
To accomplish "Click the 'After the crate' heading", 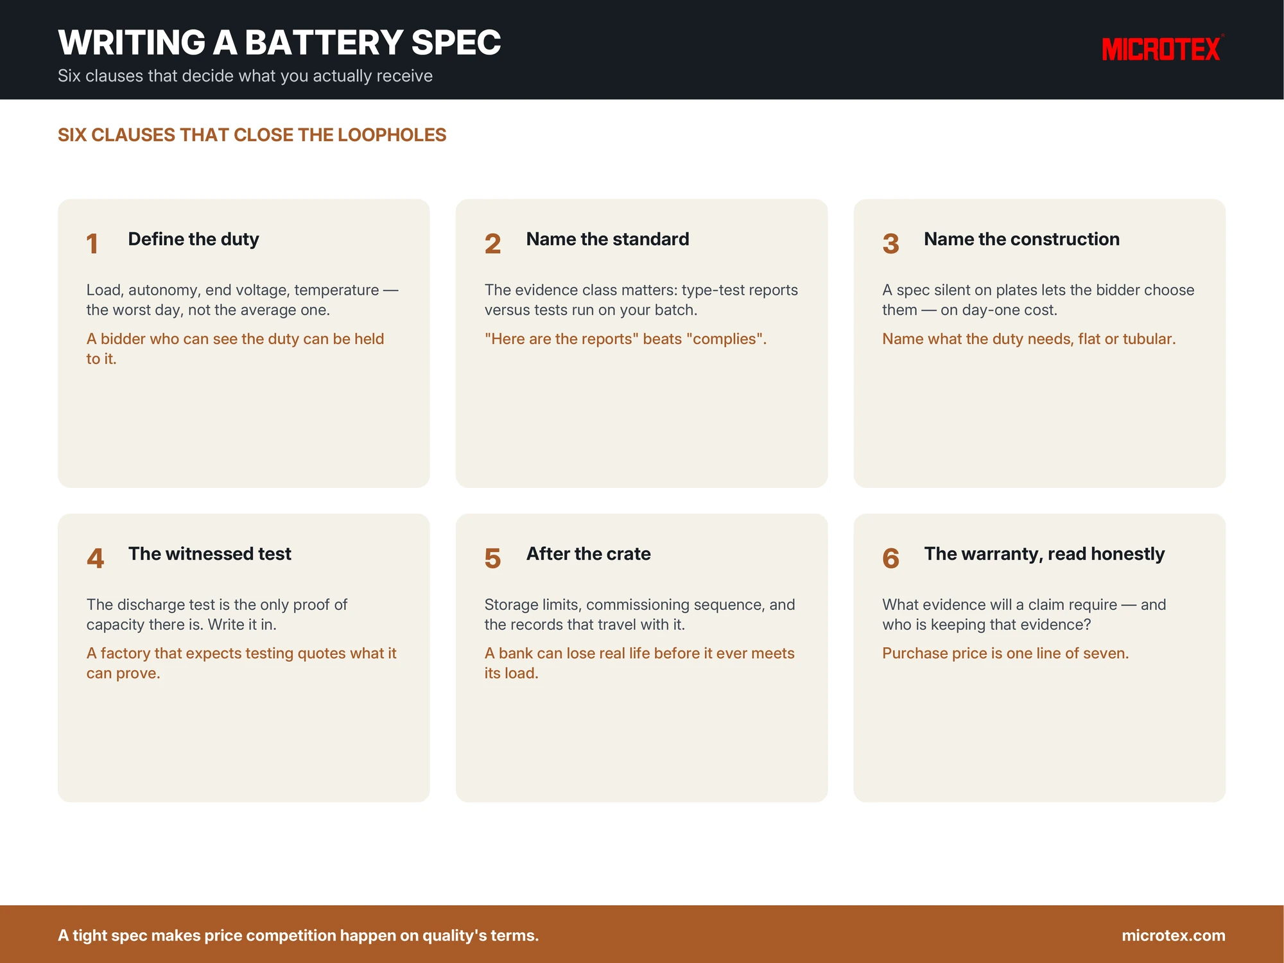I will [x=588, y=553].
